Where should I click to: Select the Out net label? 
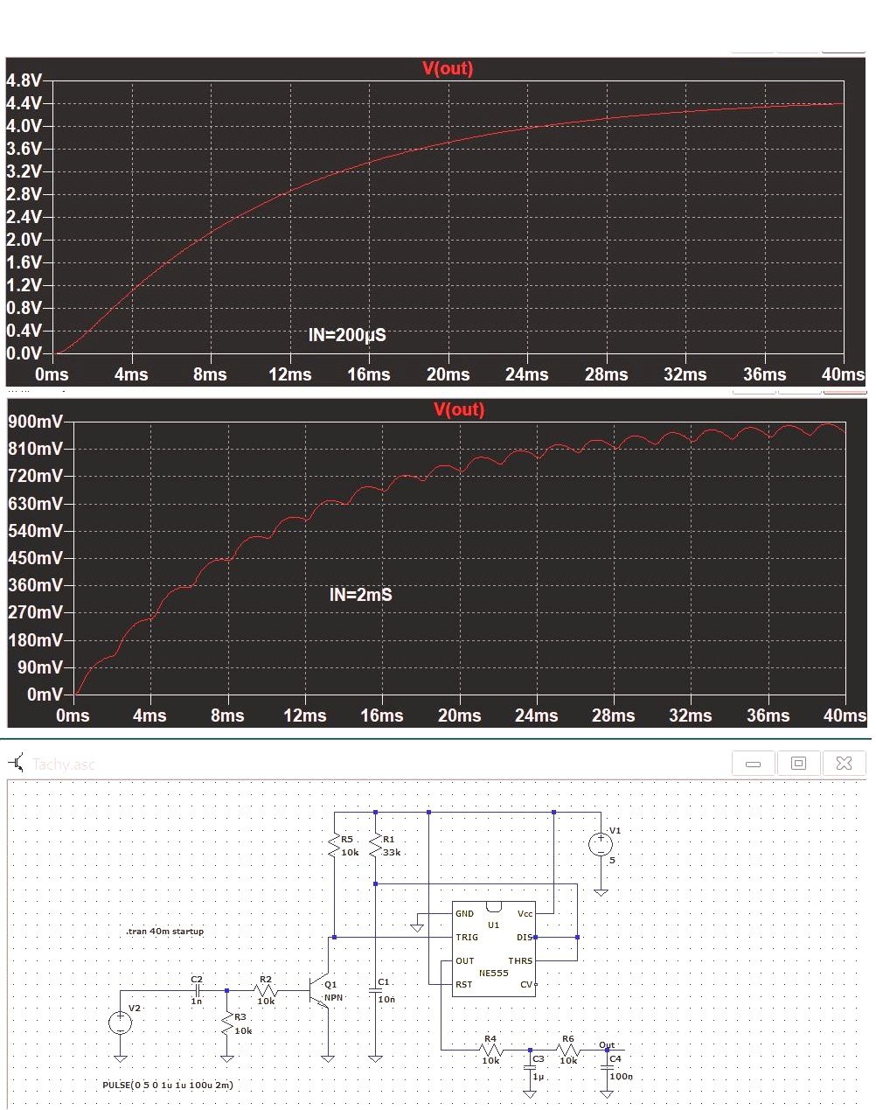(x=607, y=1045)
